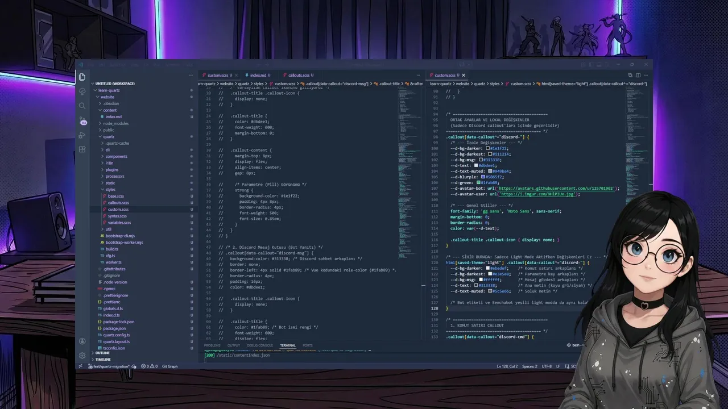The width and height of the screenshot is (728, 409).
Task: Open quartz.config.ts file
Action: (x=116, y=335)
